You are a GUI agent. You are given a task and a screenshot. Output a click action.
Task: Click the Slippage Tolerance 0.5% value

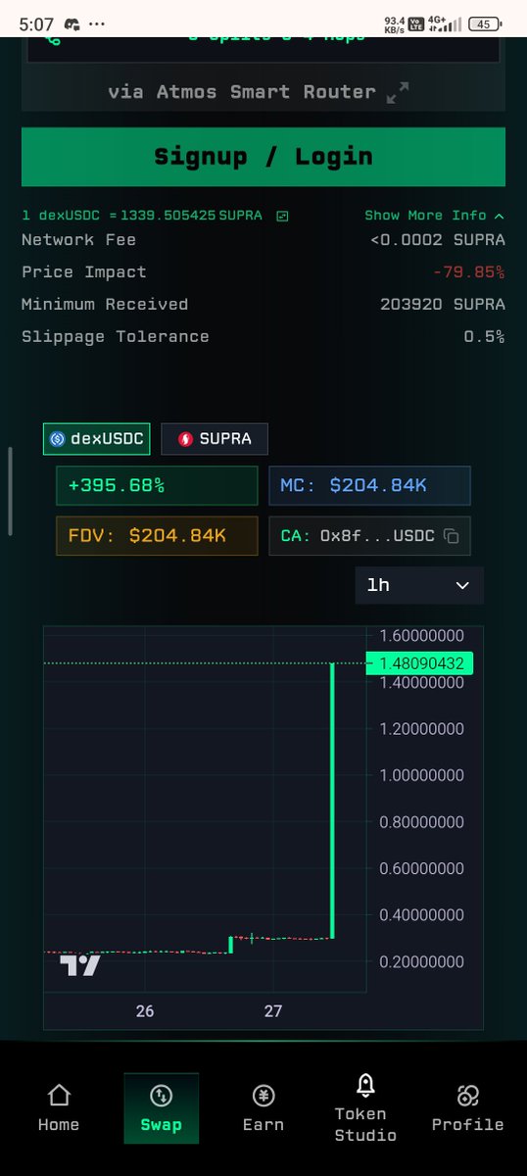[x=484, y=336]
